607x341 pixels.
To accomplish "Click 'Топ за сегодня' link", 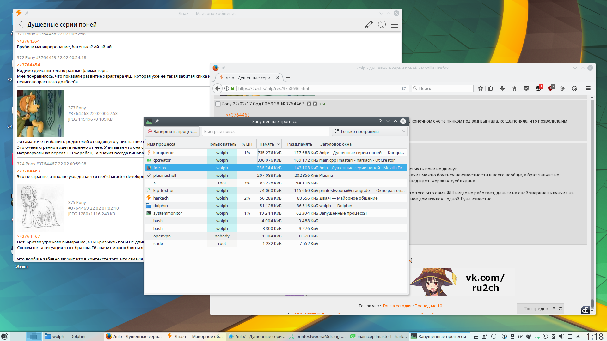I will pos(397,306).
